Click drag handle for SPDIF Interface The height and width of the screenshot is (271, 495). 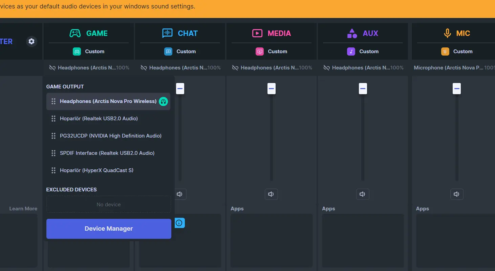pyautogui.click(x=53, y=153)
